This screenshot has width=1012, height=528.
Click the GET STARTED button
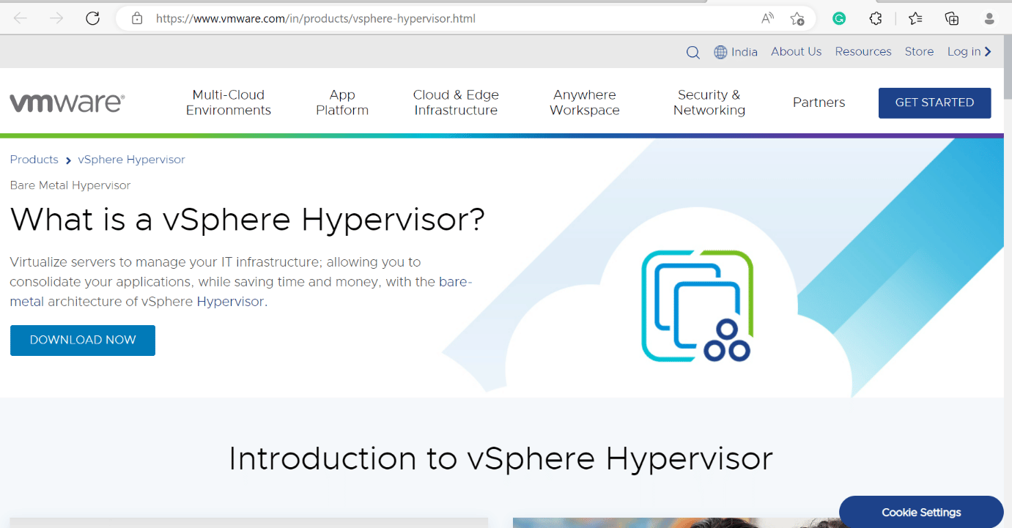click(935, 103)
